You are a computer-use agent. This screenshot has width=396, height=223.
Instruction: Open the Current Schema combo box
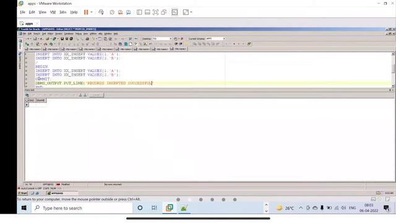click(215, 38)
